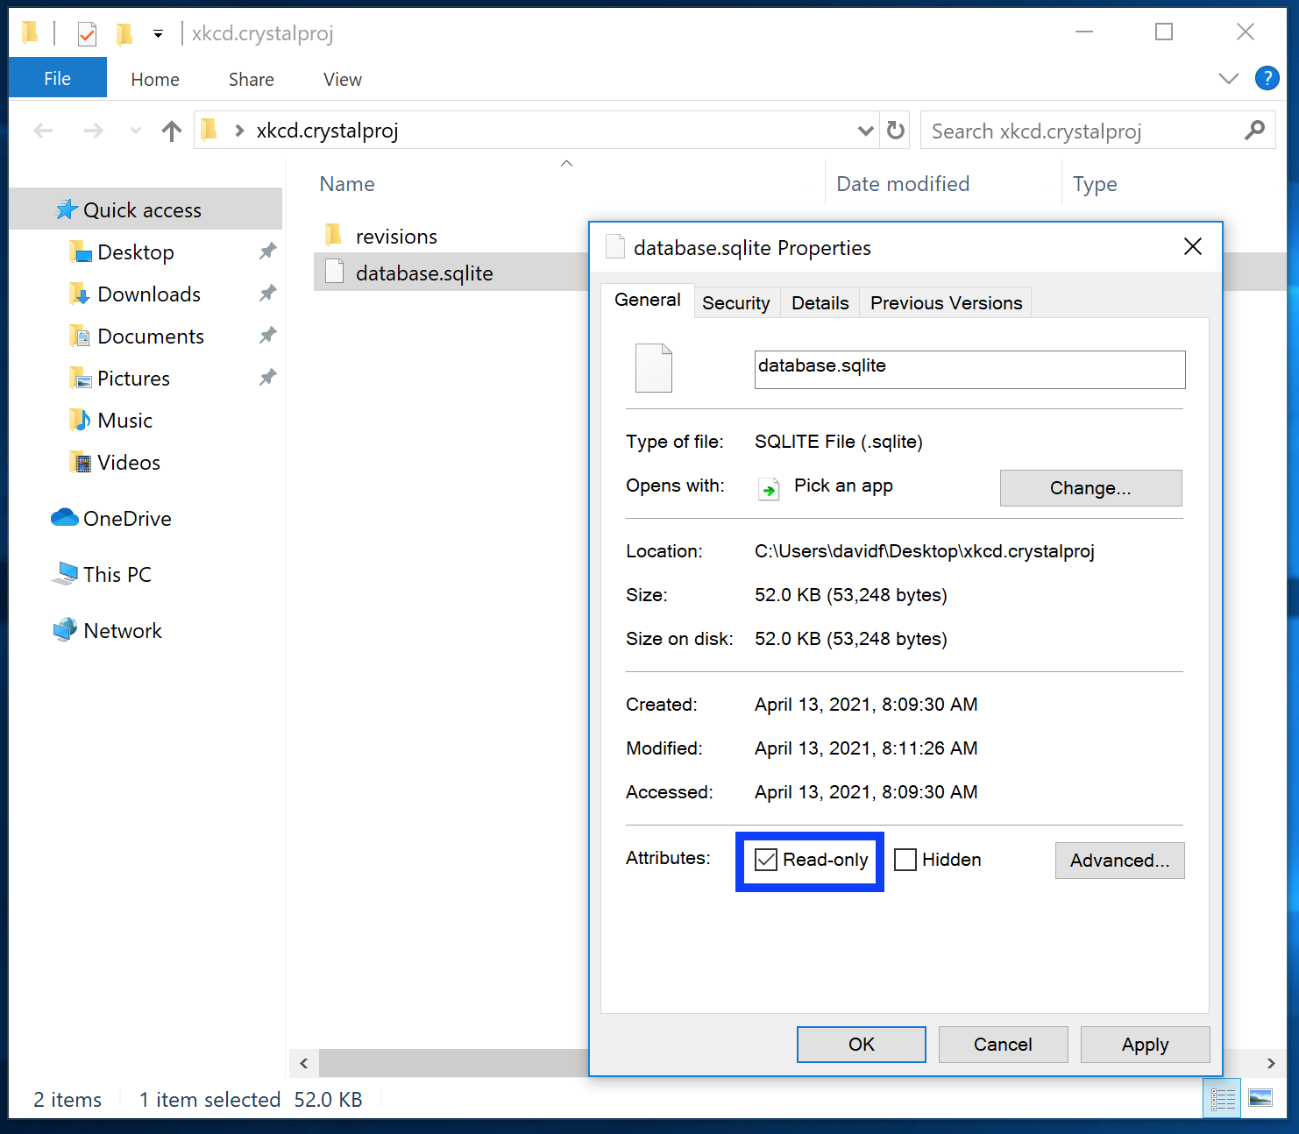Image resolution: width=1299 pixels, height=1134 pixels.
Task: Switch to Details view icon in status bar
Action: [x=1222, y=1099]
